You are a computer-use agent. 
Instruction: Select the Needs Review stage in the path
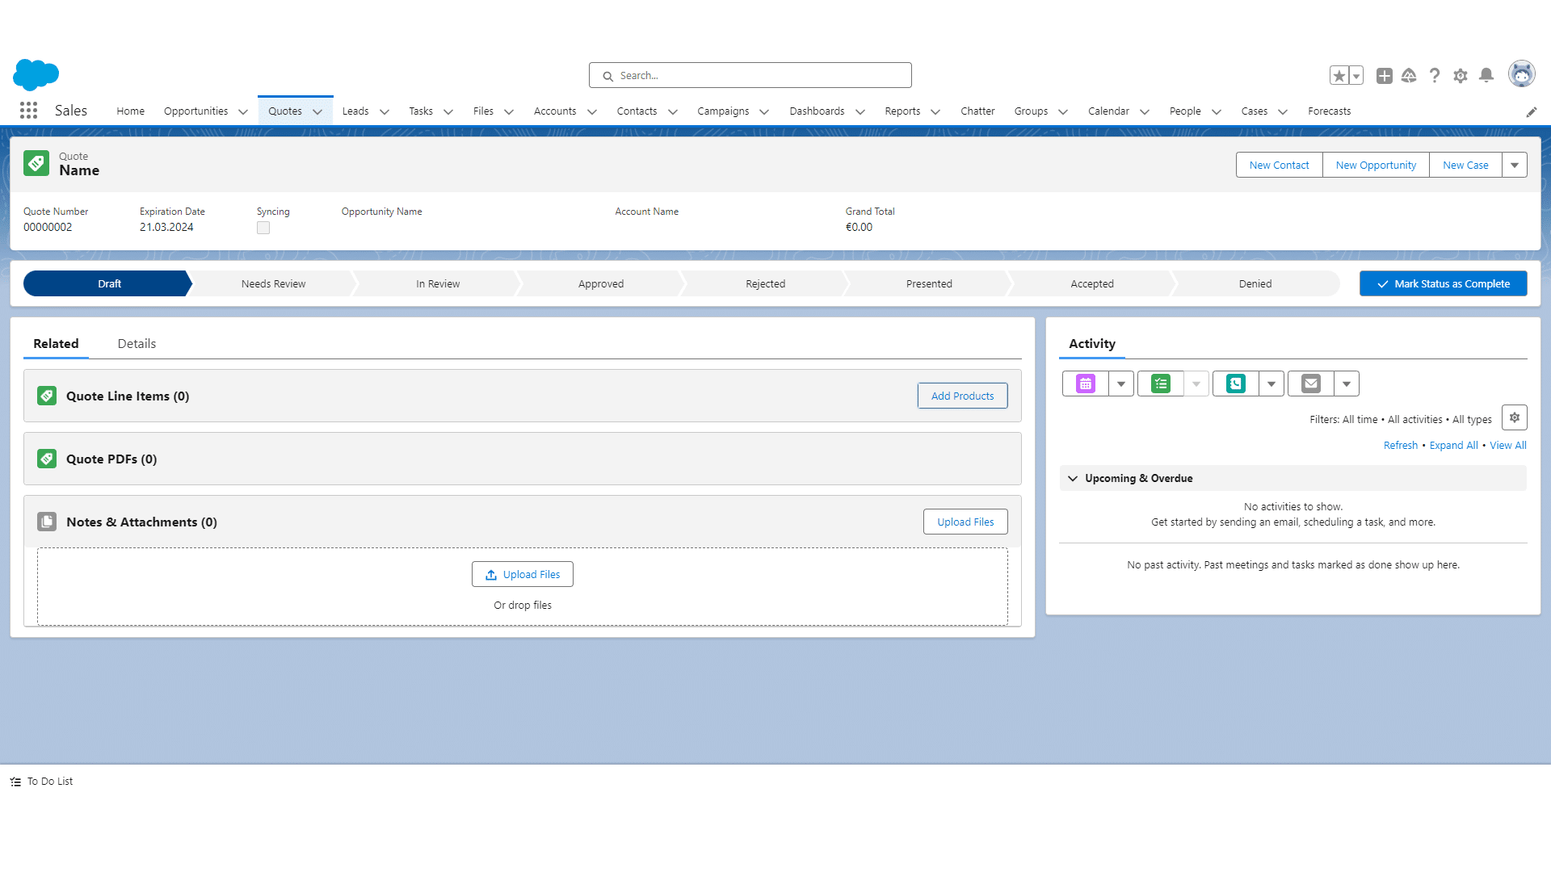tap(273, 283)
